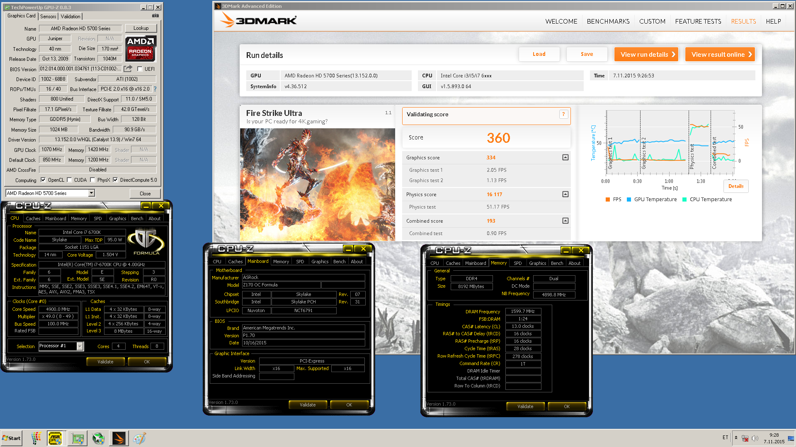Open the colorful grid app in taskbar
The width and height of the screenshot is (796, 447).
click(x=36, y=438)
